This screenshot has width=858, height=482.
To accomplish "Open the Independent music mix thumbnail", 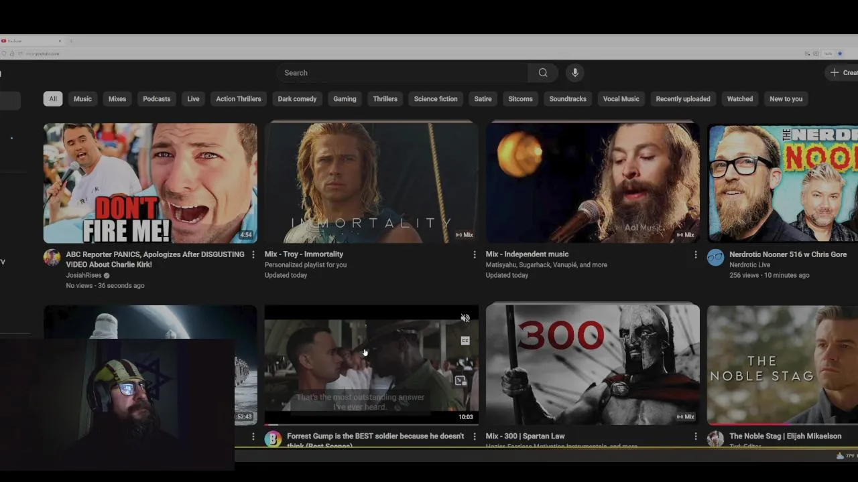I will click(593, 183).
